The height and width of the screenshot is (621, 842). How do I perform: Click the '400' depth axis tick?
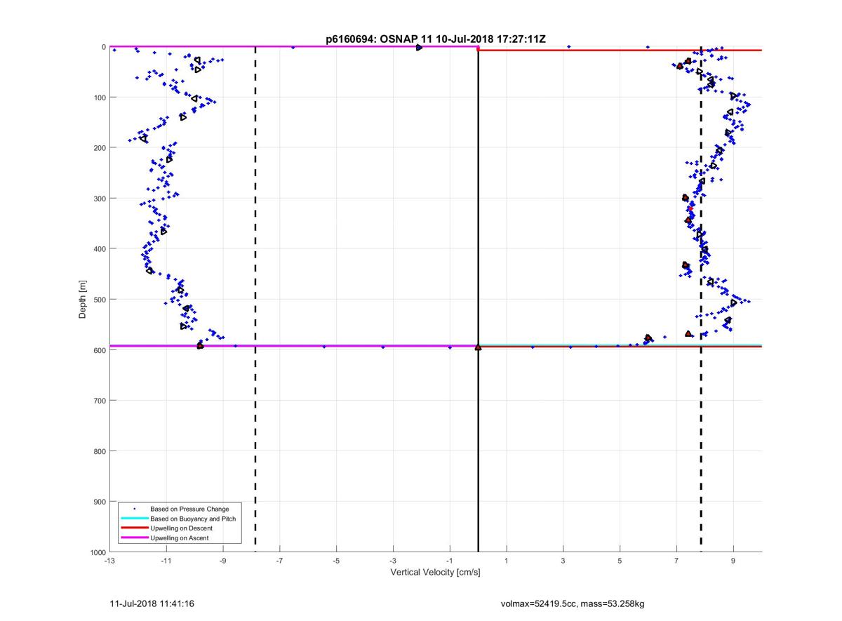point(100,249)
